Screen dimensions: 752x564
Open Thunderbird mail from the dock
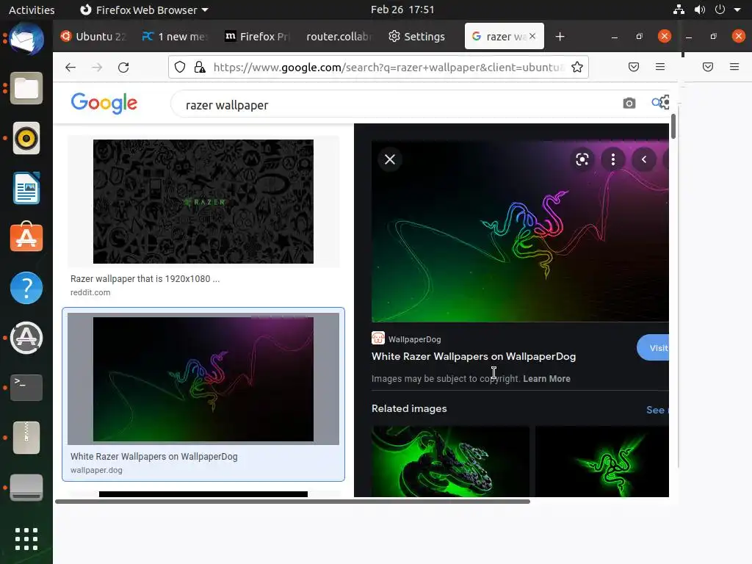point(26,39)
